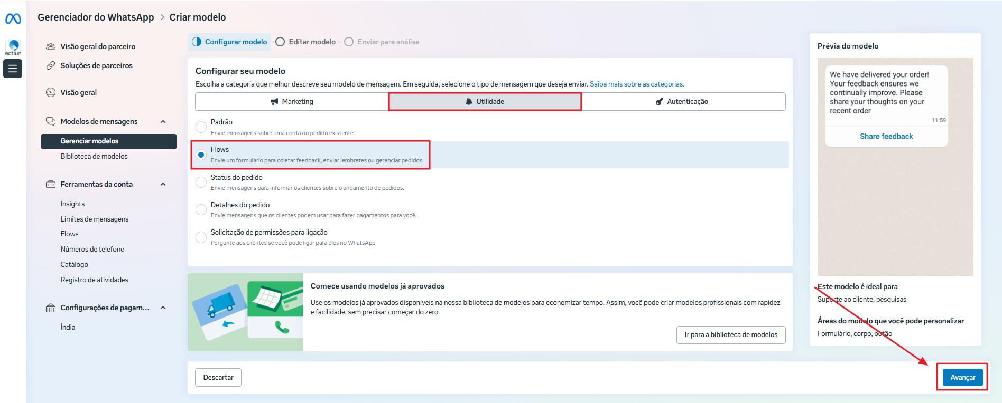Screen dimensions: 1002x403
Task: Collapse the Ferramentas da conta section
Action: [163, 184]
